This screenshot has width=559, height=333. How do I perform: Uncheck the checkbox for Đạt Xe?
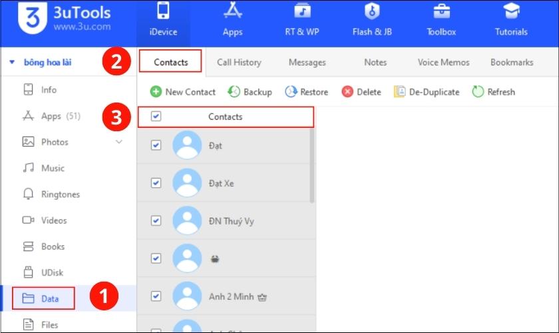(156, 182)
